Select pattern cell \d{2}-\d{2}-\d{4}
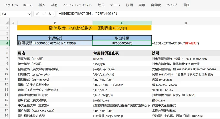Screen dimensions: 220x119 122,79
